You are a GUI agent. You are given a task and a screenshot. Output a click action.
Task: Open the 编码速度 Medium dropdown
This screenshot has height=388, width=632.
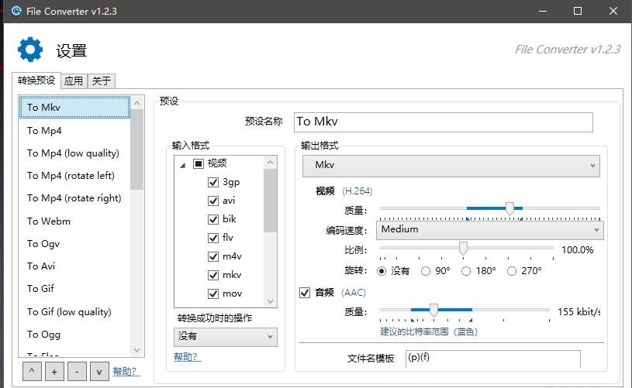click(490, 230)
